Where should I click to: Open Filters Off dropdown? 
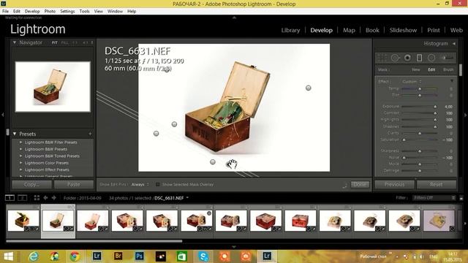tap(434, 198)
